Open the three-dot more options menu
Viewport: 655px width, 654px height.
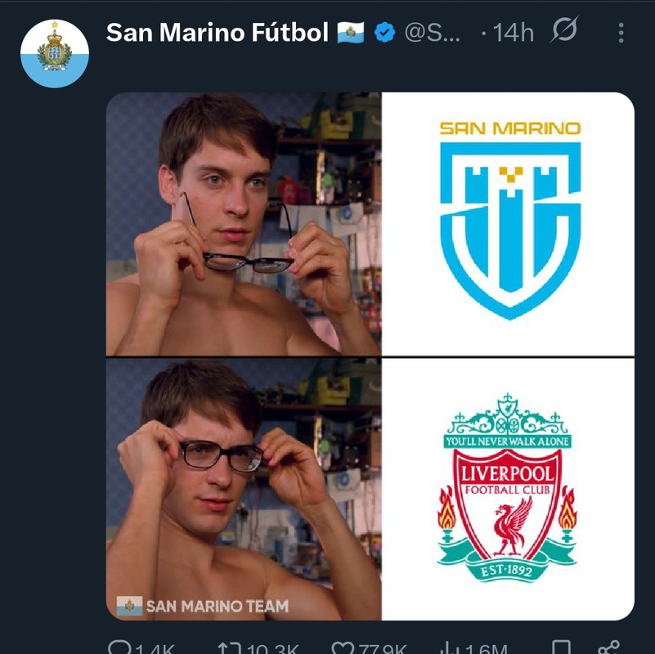pyautogui.click(x=621, y=33)
